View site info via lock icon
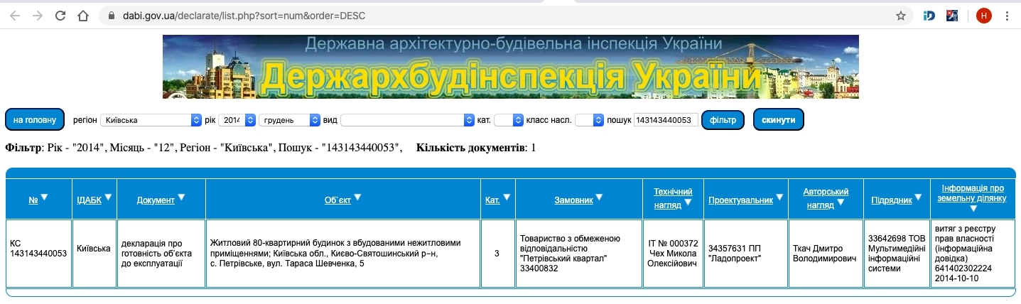Image resolution: width=1021 pixels, height=304 pixels. pyautogui.click(x=110, y=15)
